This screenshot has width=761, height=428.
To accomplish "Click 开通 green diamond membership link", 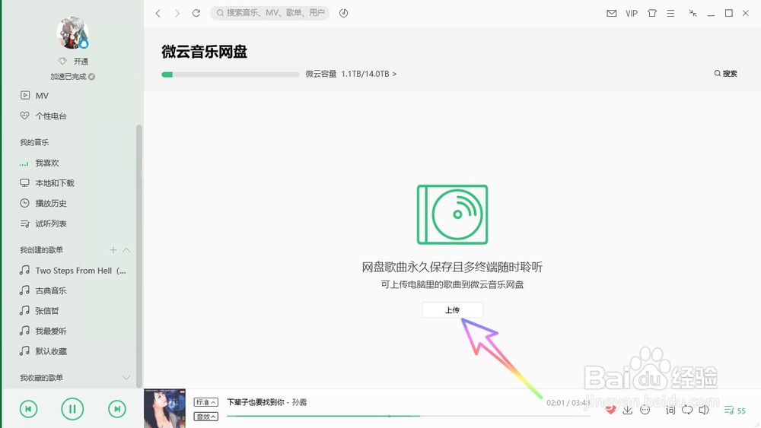I will pos(73,61).
